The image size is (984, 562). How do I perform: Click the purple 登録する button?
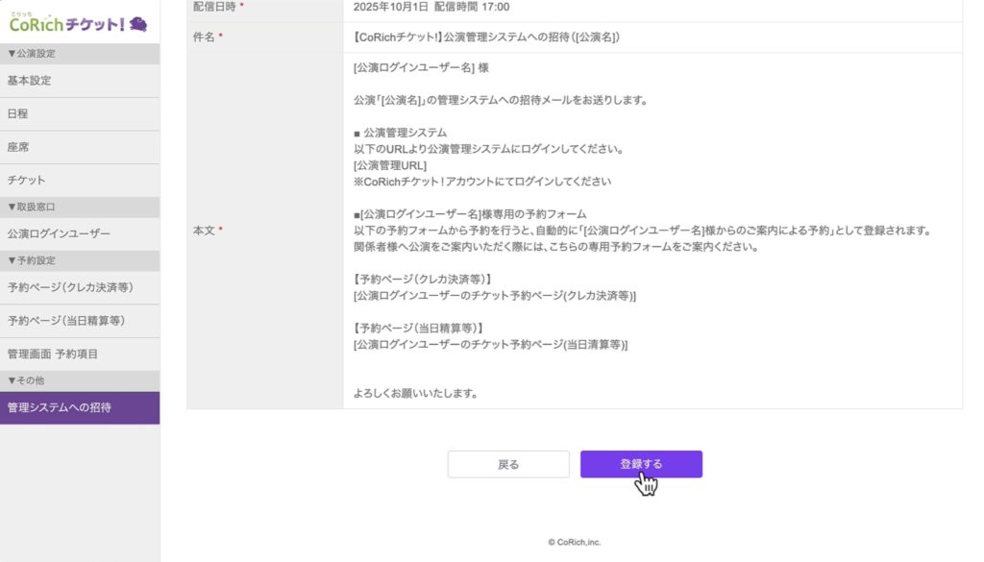(x=641, y=464)
